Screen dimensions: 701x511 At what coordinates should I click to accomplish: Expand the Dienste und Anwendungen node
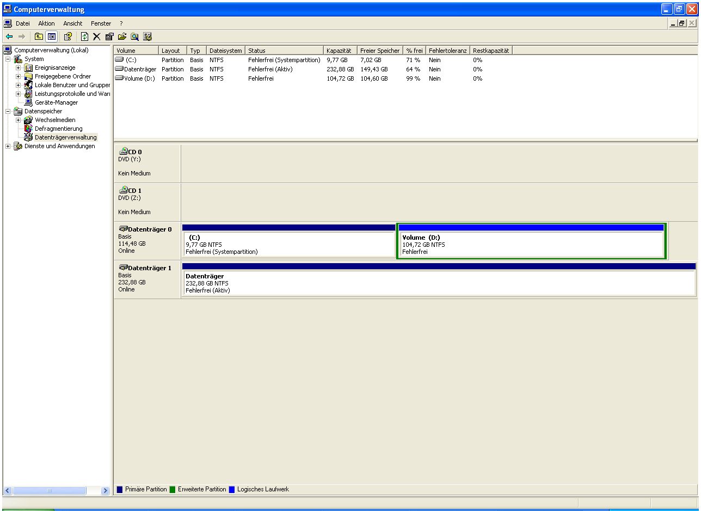[8, 146]
